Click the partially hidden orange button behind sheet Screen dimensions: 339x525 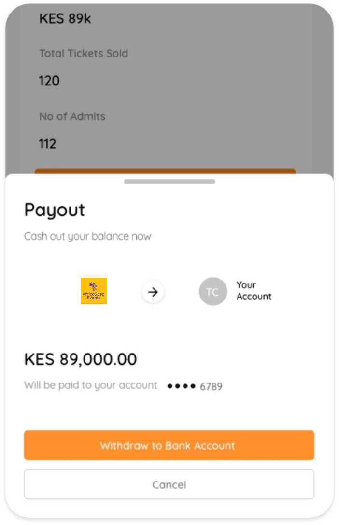(165, 171)
